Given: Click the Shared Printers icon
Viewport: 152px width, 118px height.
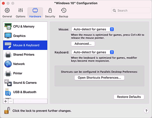Looking at the screenshot, I should 8,54.
